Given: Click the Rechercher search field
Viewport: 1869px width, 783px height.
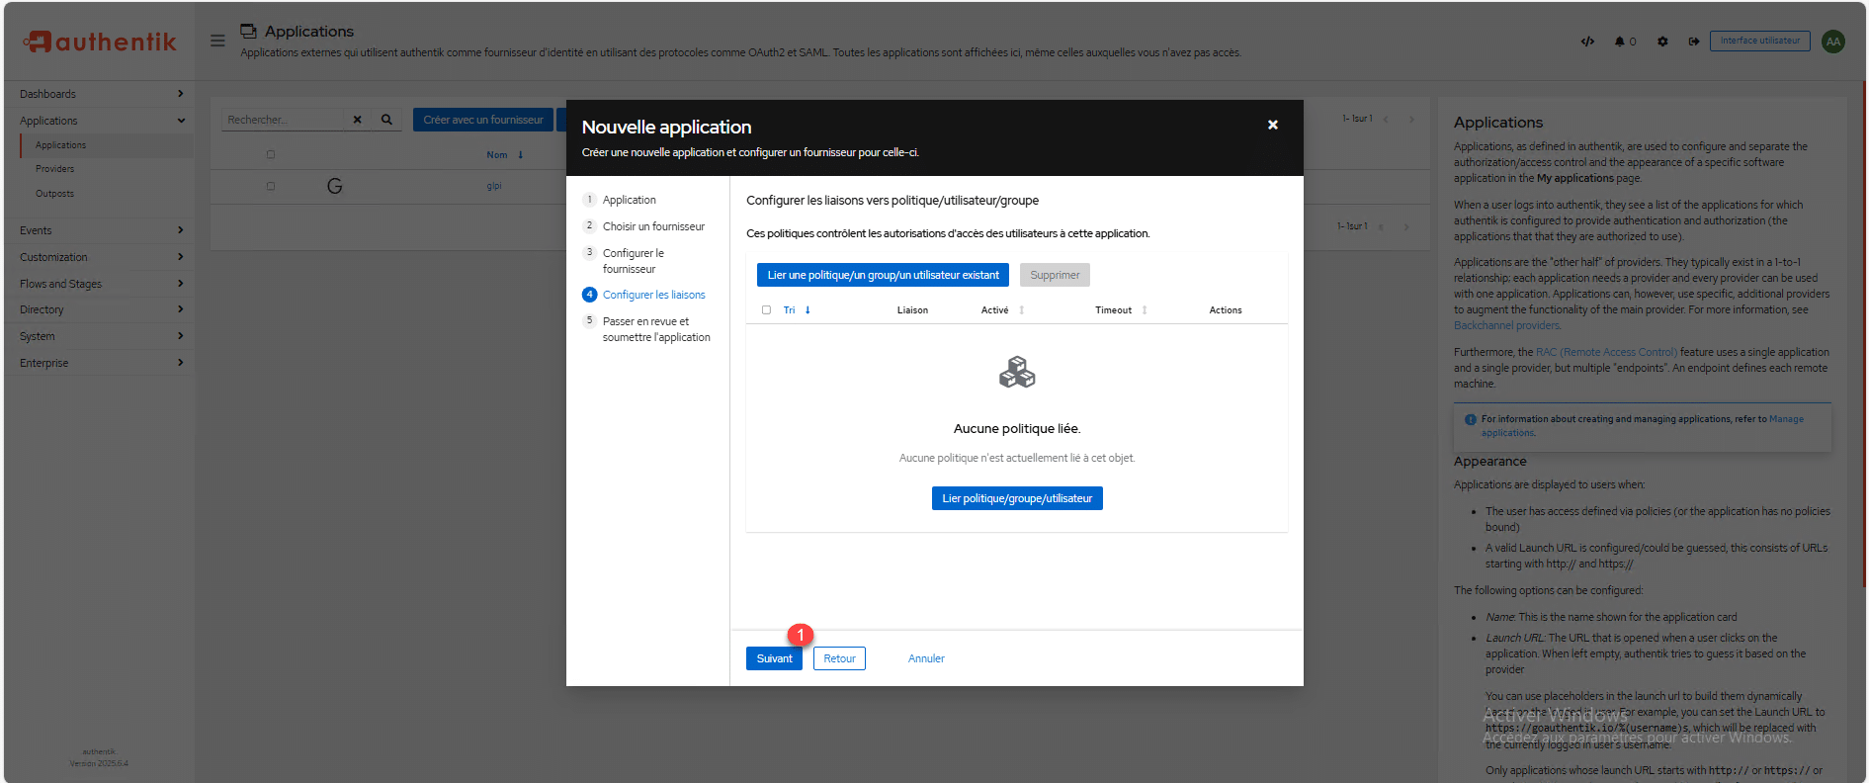Looking at the screenshot, I should coord(284,120).
